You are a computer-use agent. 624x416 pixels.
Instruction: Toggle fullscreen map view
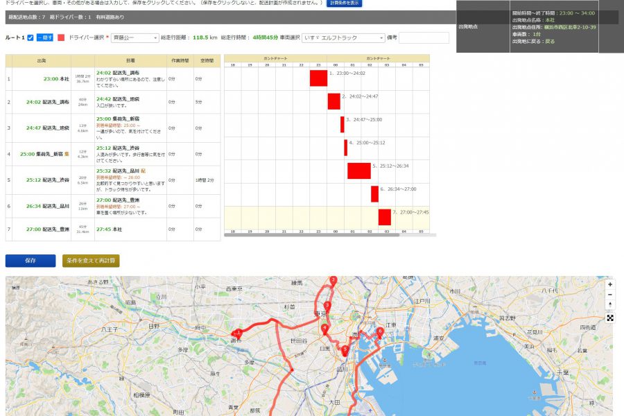coord(610,318)
